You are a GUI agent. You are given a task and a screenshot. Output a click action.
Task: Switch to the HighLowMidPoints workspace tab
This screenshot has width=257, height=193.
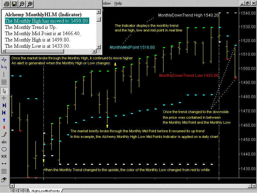tap(45, 191)
